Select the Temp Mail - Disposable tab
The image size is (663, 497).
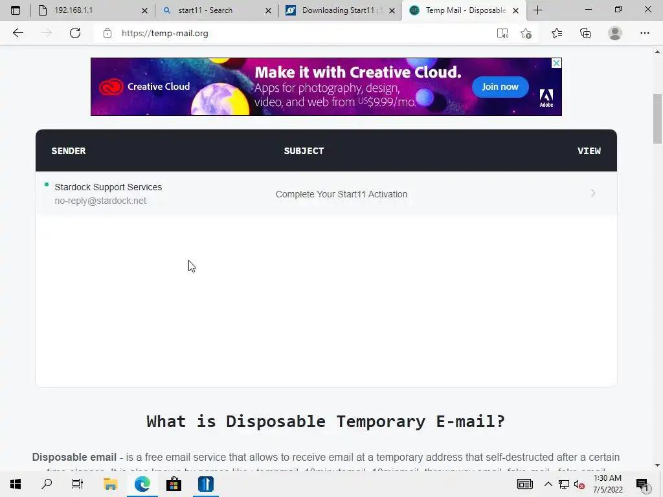click(464, 10)
